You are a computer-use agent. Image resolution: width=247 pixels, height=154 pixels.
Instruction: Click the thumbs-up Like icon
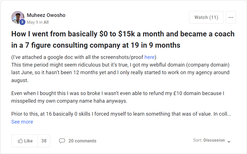tap(20, 141)
